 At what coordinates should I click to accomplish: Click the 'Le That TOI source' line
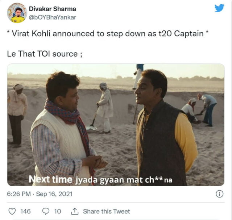click(x=45, y=54)
